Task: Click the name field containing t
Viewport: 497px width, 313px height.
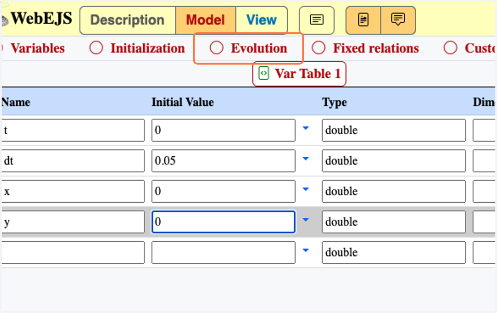Action: 73,130
